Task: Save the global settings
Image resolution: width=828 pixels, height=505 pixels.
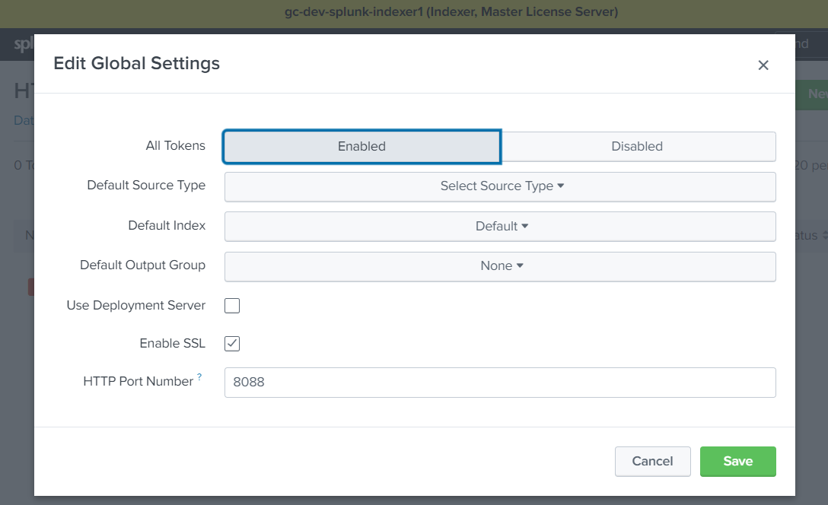Action: [x=737, y=462]
